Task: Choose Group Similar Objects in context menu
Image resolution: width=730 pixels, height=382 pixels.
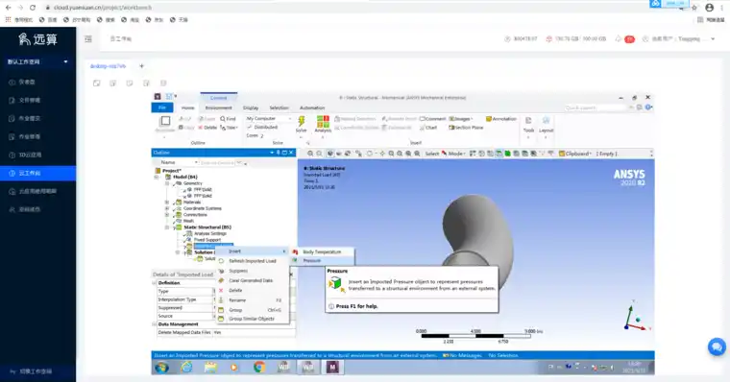Action: [x=252, y=319]
